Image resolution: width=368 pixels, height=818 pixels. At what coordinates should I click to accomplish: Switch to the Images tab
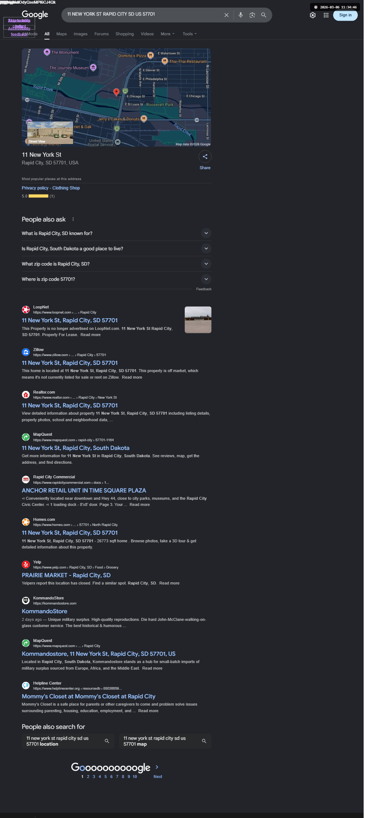click(80, 34)
